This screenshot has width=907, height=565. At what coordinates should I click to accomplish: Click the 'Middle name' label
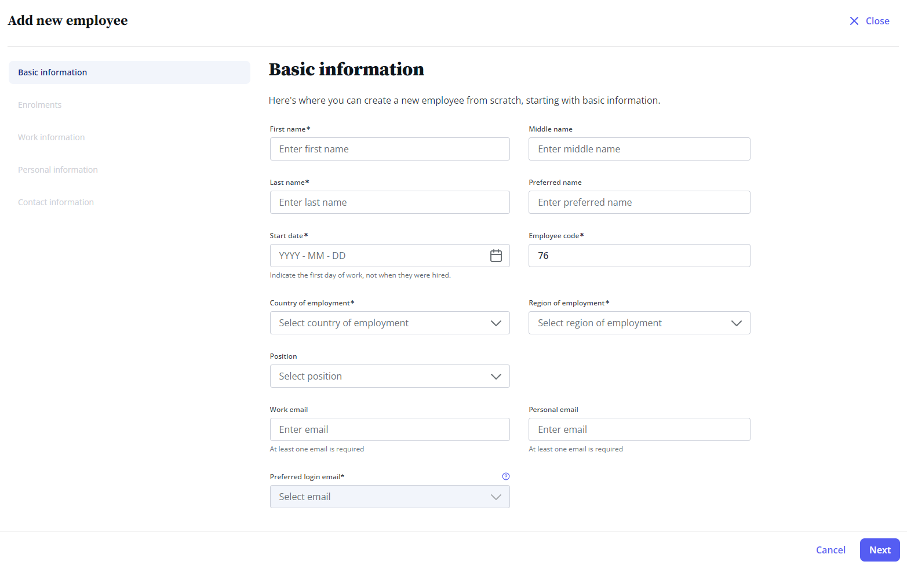coord(551,129)
